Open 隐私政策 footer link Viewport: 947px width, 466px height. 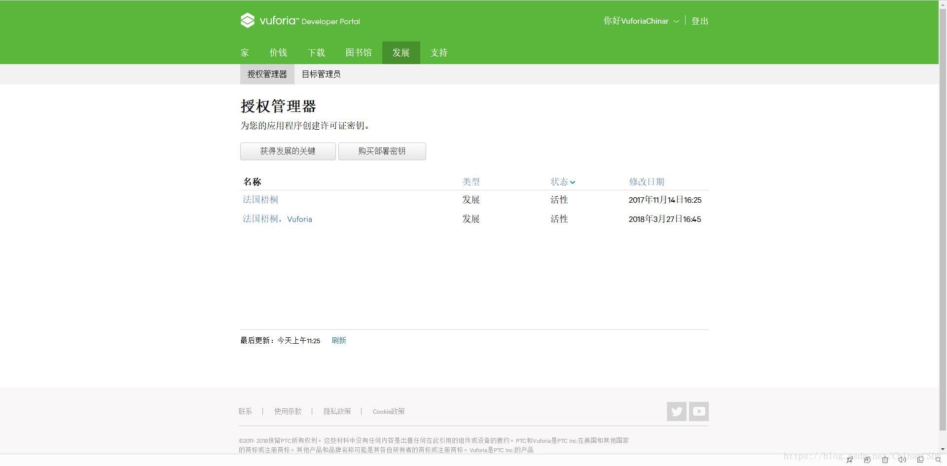coord(337,411)
